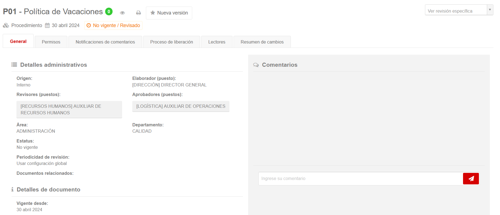
Task: Open the Ver revisión específica dropdown
Action: pyautogui.click(x=456, y=11)
